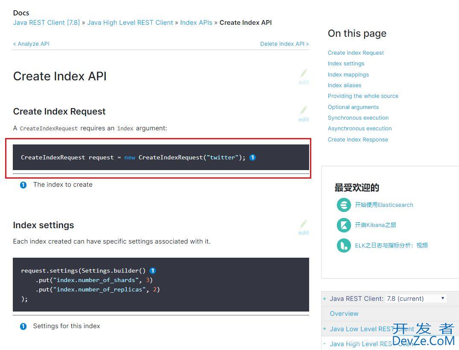
Task: Jump to Create Index Request section link
Action: [356, 53]
